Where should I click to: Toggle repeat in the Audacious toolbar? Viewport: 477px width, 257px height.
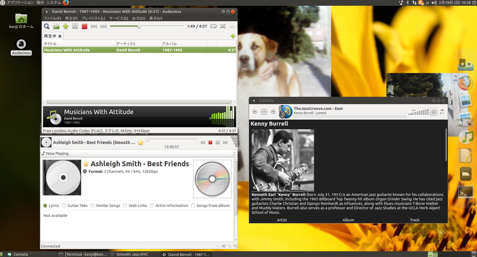(x=214, y=26)
